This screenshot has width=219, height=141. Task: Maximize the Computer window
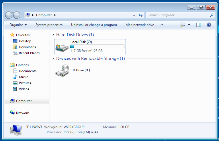pos(201,7)
